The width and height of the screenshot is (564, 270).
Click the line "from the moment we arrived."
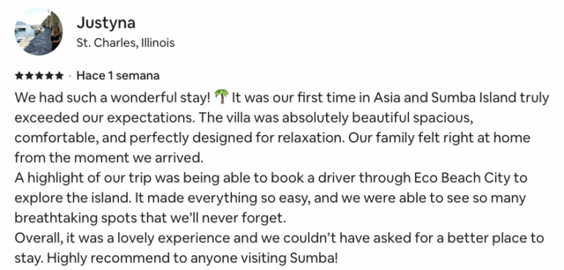pos(109,158)
